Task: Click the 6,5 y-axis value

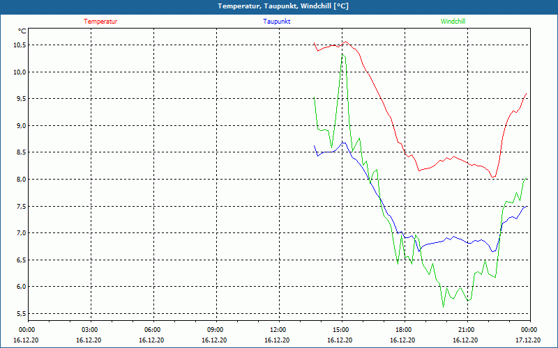Action: pos(21,260)
